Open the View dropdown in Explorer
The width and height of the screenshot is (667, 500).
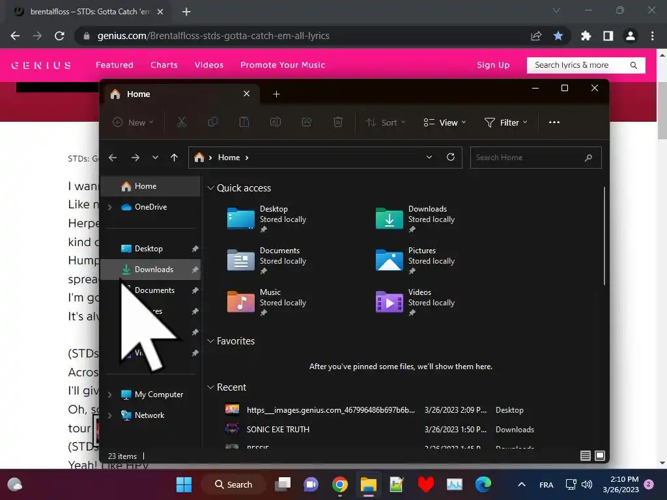445,122
